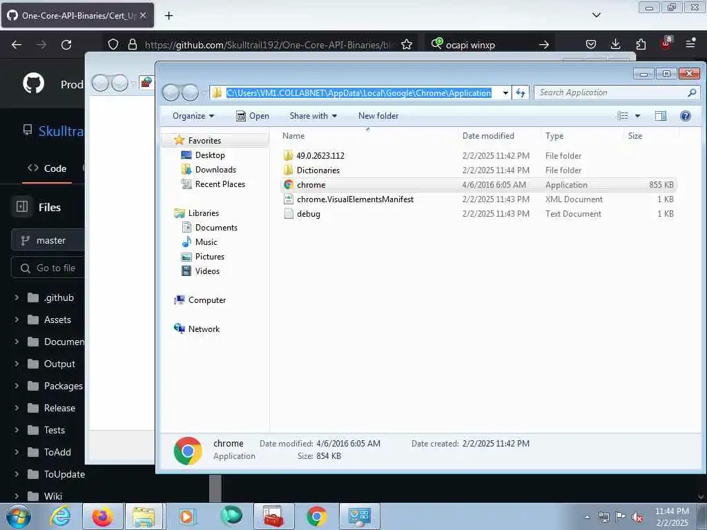Viewport: 707px width, 530px height.
Task: Open the Pictures library
Action: (203, 257)
